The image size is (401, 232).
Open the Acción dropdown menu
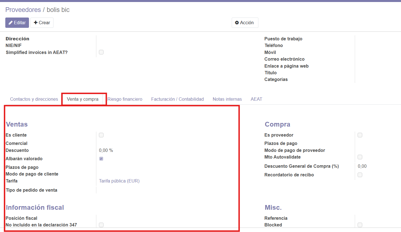[x=244, y=23]
